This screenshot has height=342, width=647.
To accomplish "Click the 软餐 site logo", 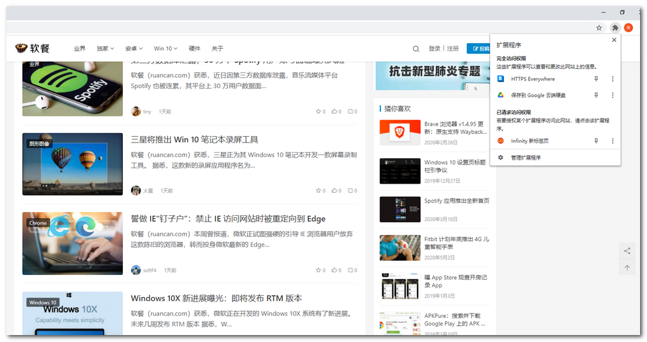I will [32, 48].
